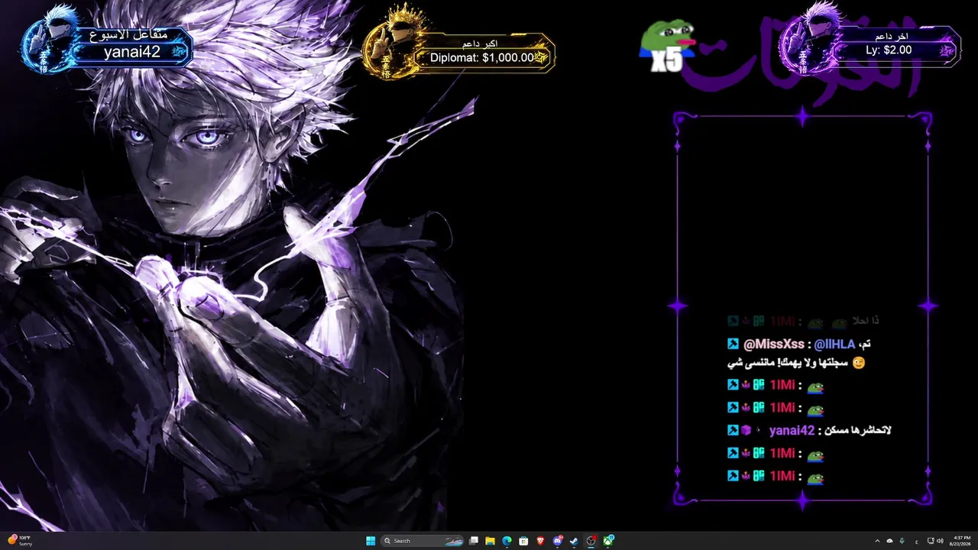Open Task View from the taskbar
The width and height of the screenshot is (978, 550).
(474, 541)
